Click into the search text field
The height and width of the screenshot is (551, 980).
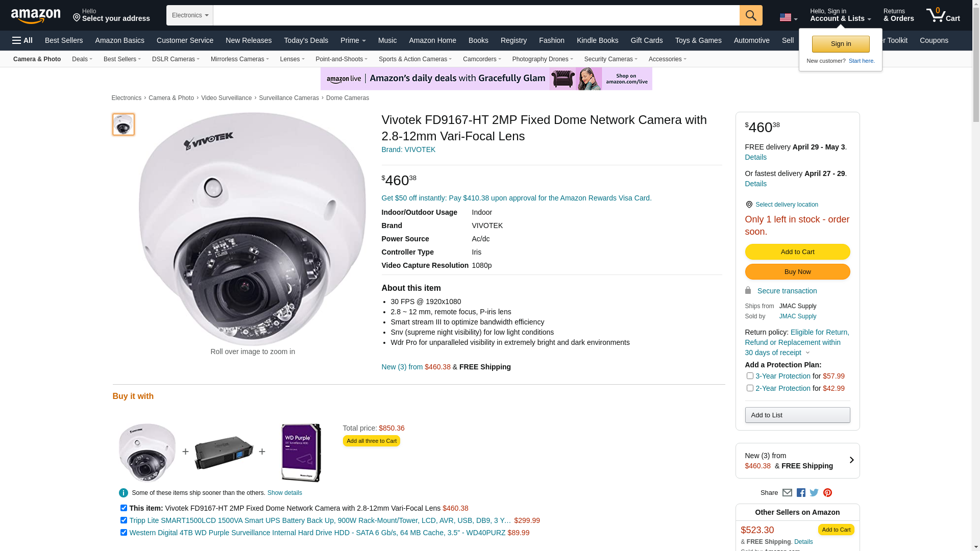tap(476, 15)
